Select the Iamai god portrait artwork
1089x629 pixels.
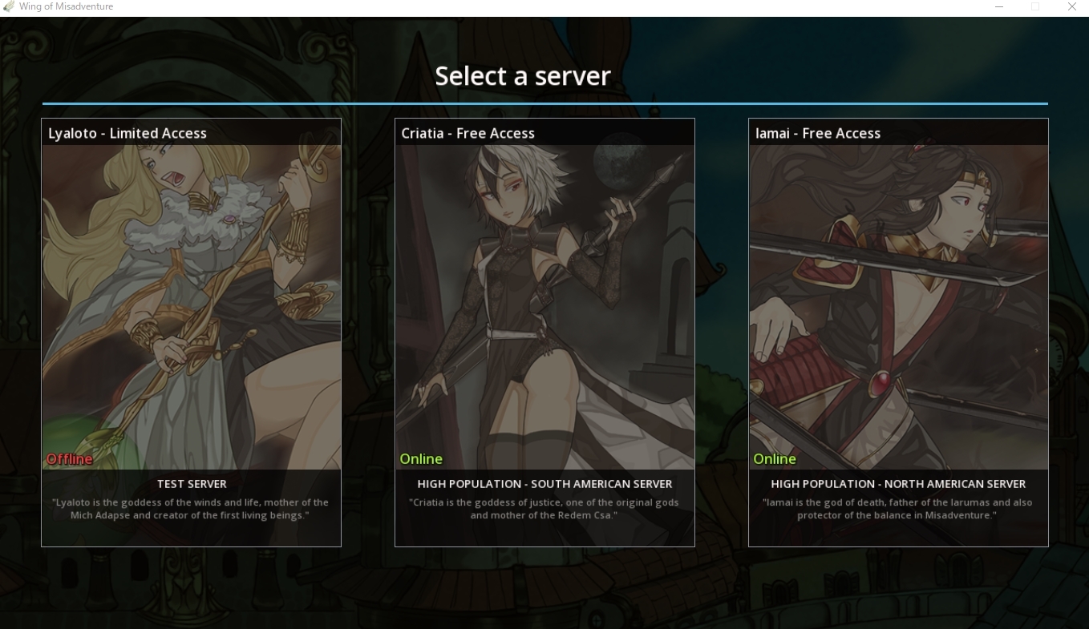(x=898, y=307)
